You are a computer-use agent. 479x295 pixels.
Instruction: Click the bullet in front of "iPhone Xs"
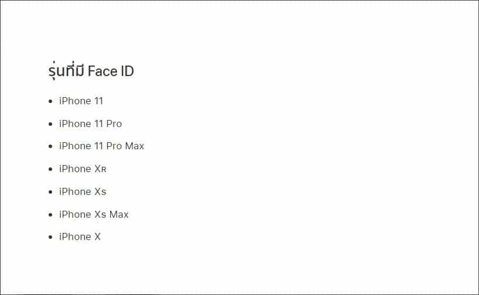point(50,192)
